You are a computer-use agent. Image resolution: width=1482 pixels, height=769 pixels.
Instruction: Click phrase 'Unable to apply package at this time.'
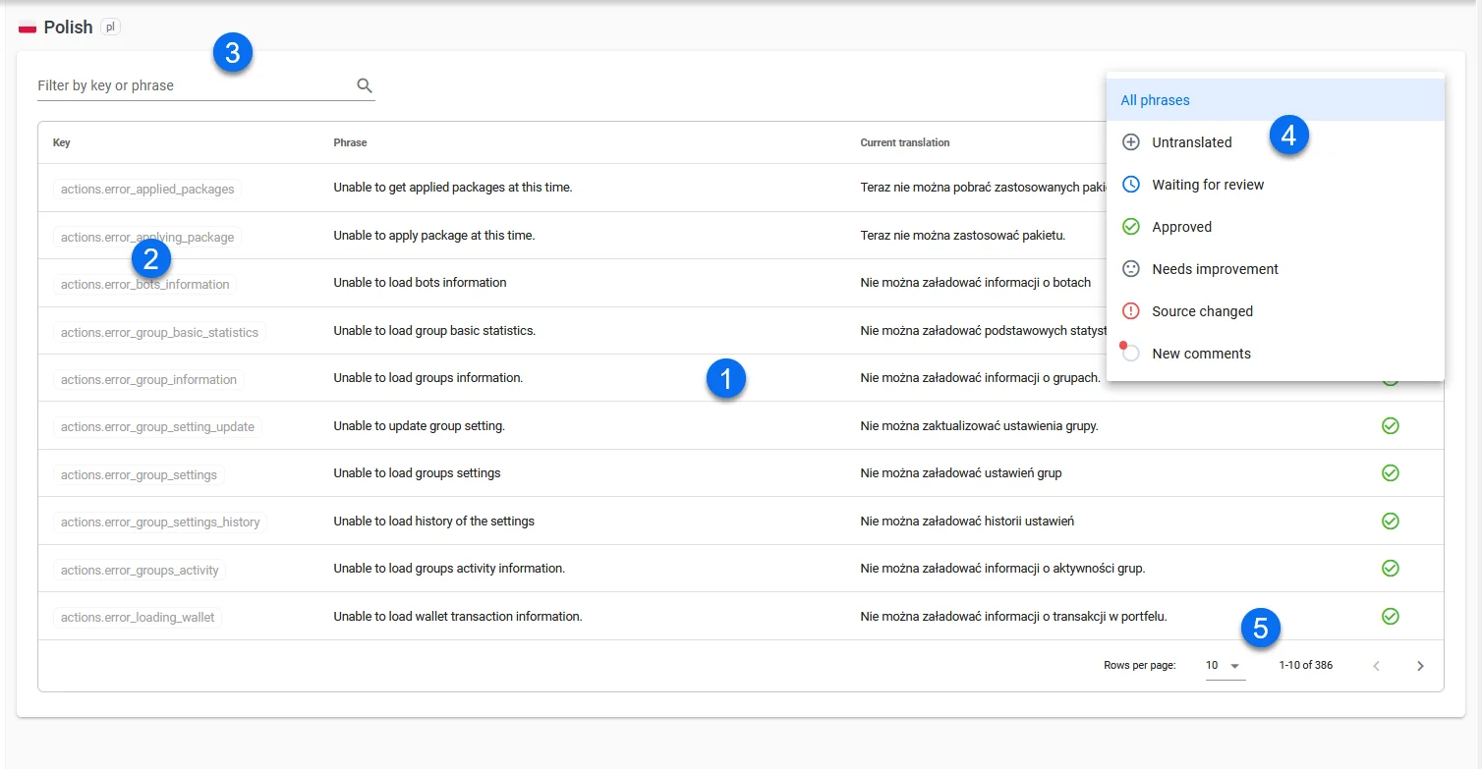point(434,235)
